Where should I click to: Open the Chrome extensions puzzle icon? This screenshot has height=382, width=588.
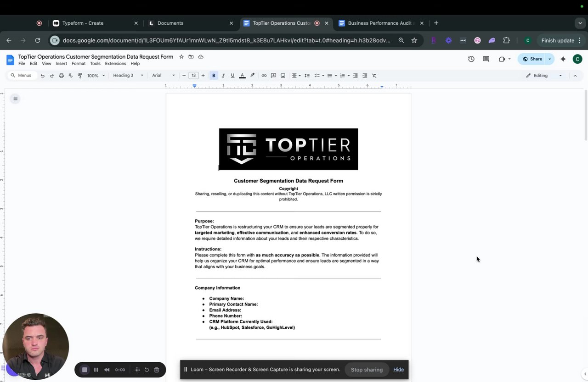click(507, 40)
